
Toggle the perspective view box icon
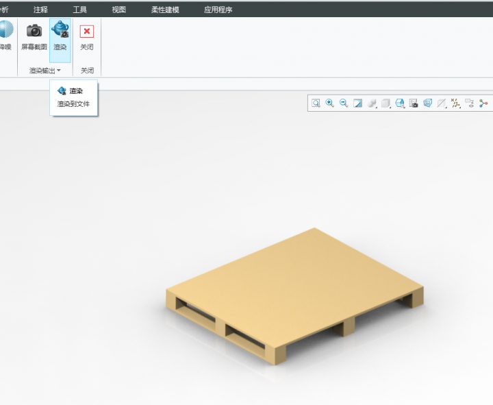coord(428,103)
